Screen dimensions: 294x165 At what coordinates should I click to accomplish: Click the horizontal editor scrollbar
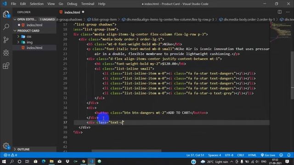click(x=126, y=151)
